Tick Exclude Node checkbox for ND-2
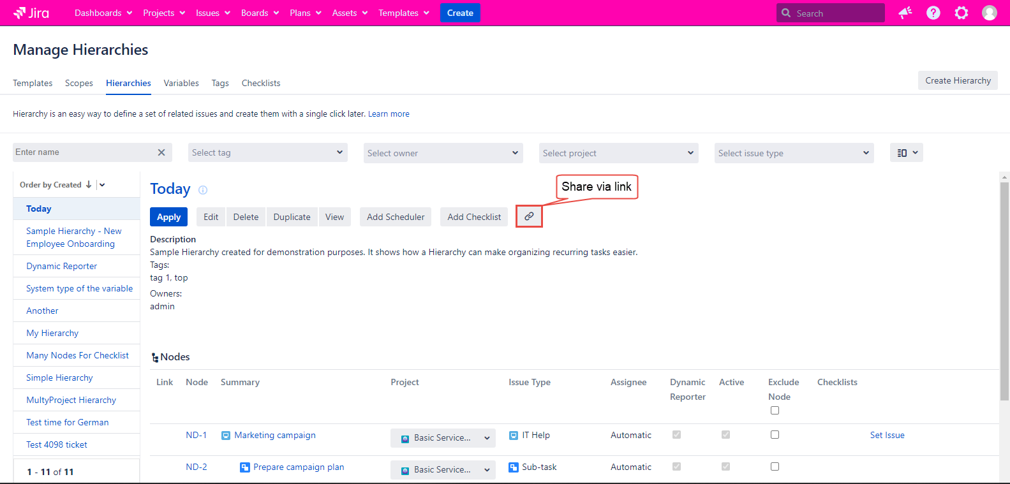 pyautogui.click(x=775, y=467)
